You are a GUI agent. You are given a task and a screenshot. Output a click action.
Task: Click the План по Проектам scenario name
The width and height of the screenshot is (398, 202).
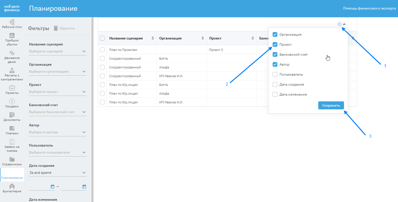point(123,50)
